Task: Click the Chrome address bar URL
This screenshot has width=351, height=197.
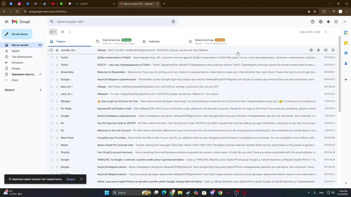Action: (x=48, y=11)
